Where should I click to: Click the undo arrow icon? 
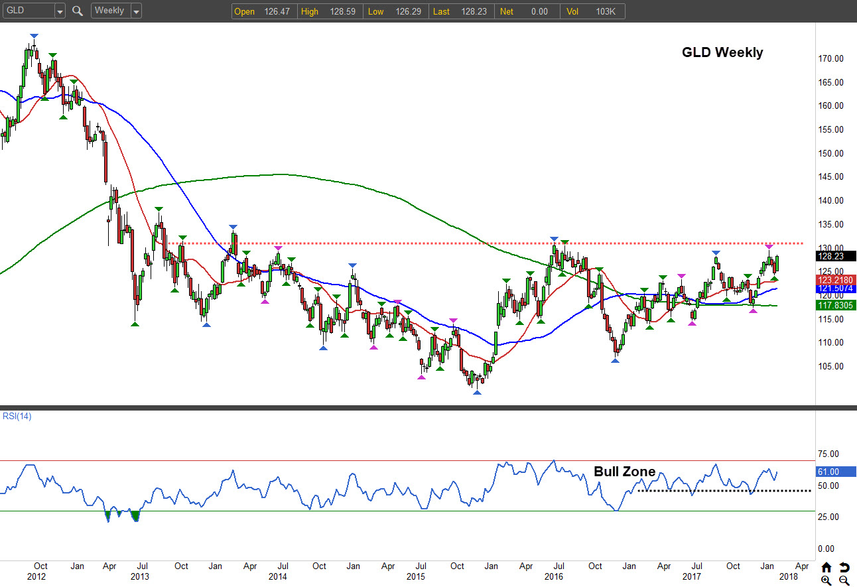pos(844,567)
